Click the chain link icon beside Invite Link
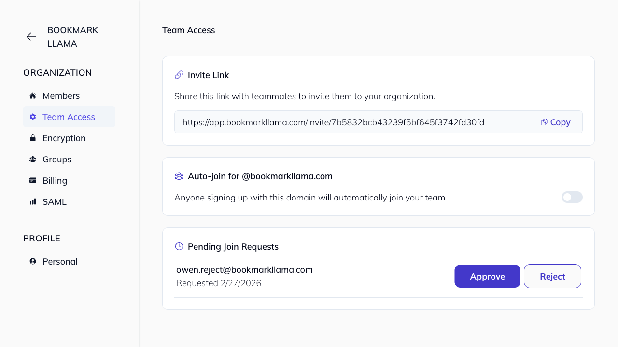This screenshot has width=618, height=347. [179, 75]
